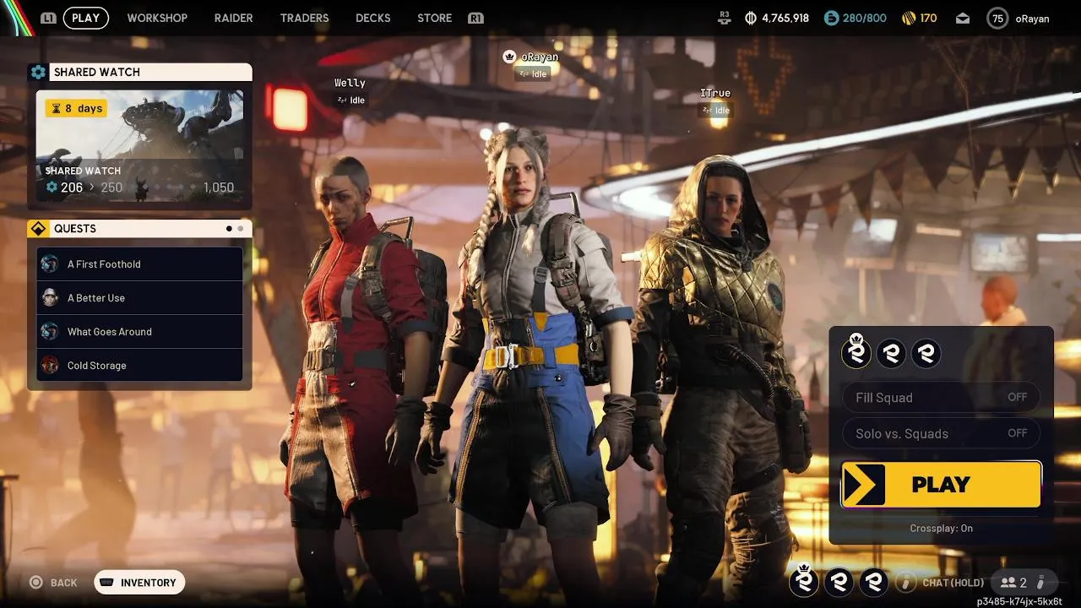This screenshot has width=1081, height=608.
Task: Open the A Better Use quest
Action: click(139, 297)
